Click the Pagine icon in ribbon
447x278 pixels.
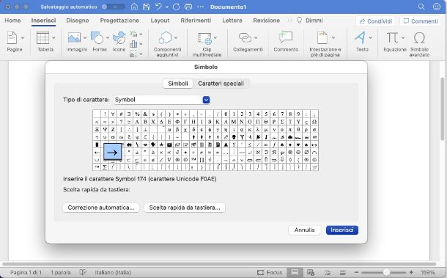pos(12,37)
